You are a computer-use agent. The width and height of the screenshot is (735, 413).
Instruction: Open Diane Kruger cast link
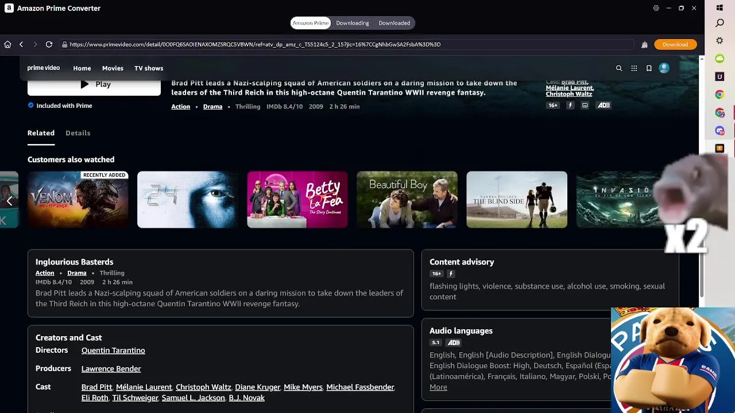(258, 387)
